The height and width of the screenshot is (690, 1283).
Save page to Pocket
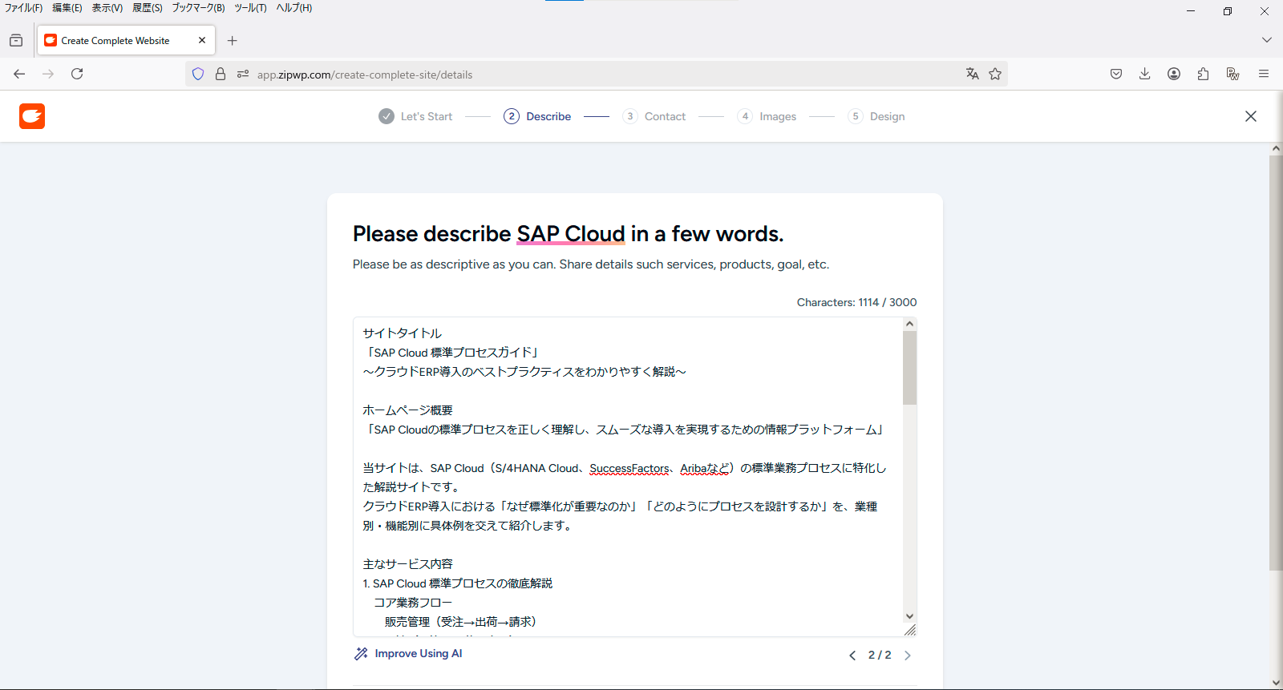[x=1116, y=74]
